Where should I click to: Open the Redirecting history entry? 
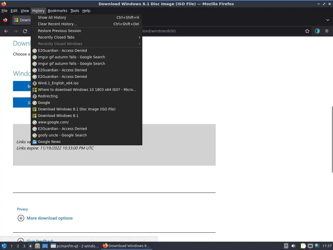point(86,96)
